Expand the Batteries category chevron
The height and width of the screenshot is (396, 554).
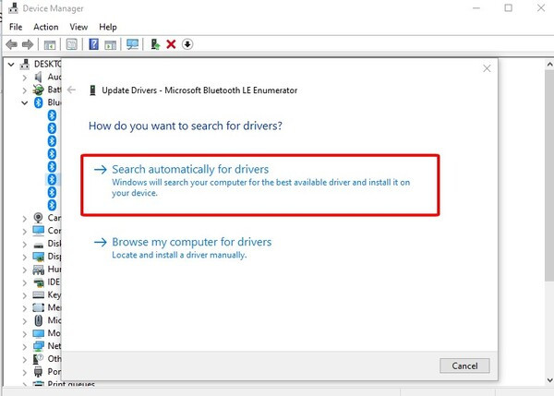pyautogui.click(x=24, y=90)
